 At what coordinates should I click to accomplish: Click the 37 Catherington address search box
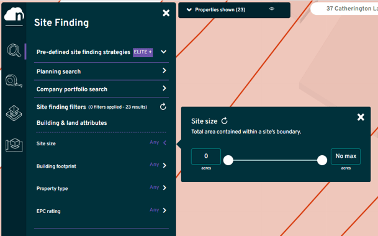(344, 9)
